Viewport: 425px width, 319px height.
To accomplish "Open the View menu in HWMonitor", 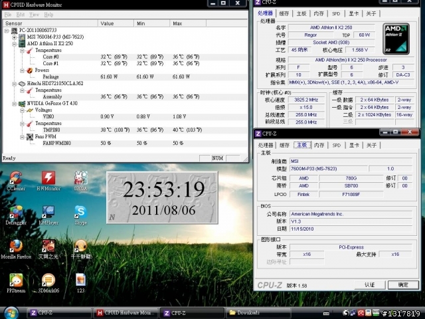I will [34, 15].
